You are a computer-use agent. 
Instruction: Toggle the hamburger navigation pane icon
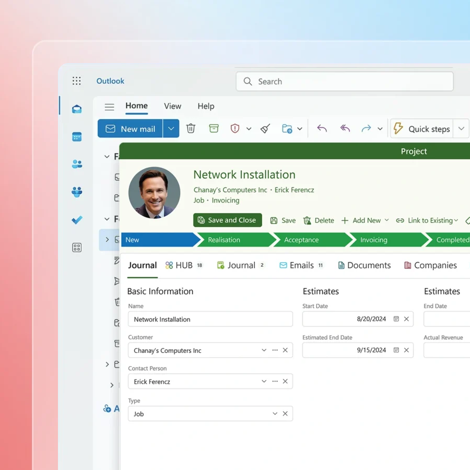(110, 107)
